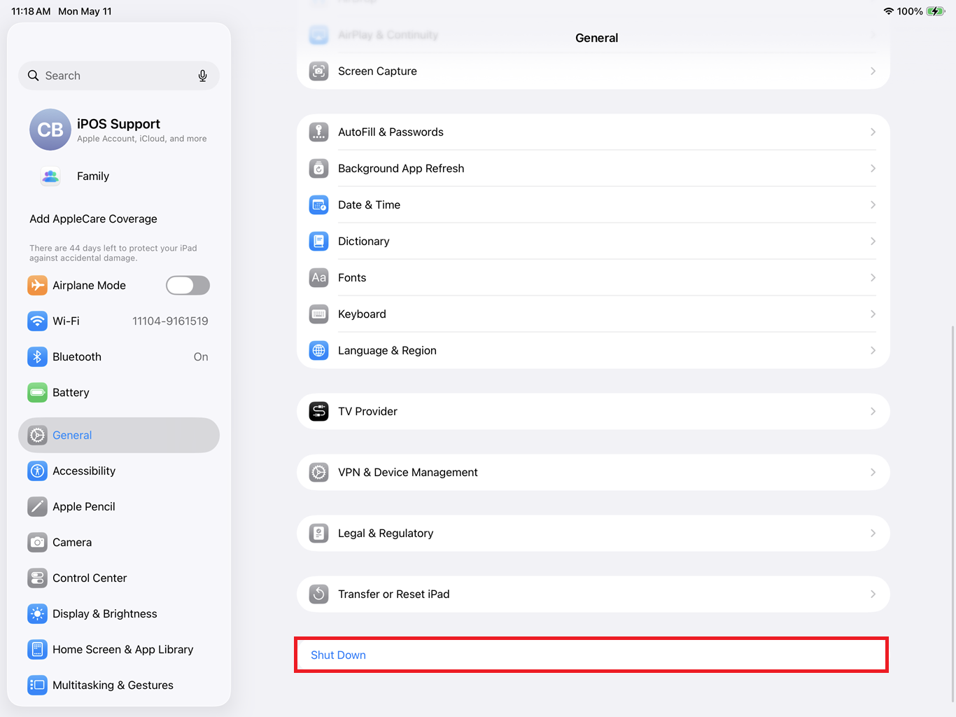Open Family sharing icon
956x717 pixels.
50,176
